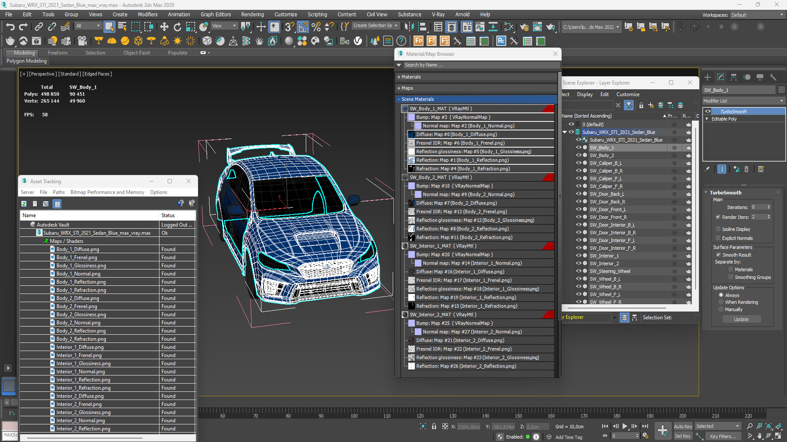Click Remove modifier trash icon
Viewport: 787px width, 442px height.
pyautogui.click(x=746, y=169)
